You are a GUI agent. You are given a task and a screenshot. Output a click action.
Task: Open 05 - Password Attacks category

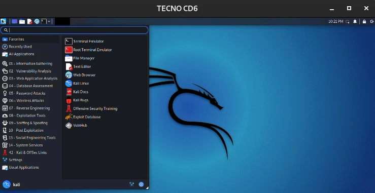tap(30, 93)
